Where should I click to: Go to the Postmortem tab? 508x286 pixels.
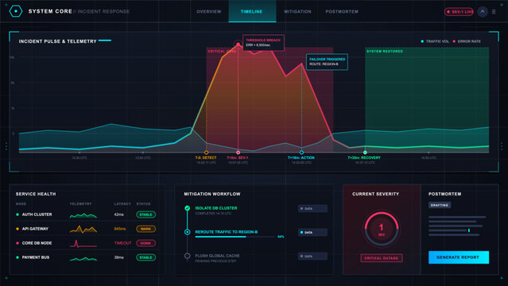(x=342, y=11)
